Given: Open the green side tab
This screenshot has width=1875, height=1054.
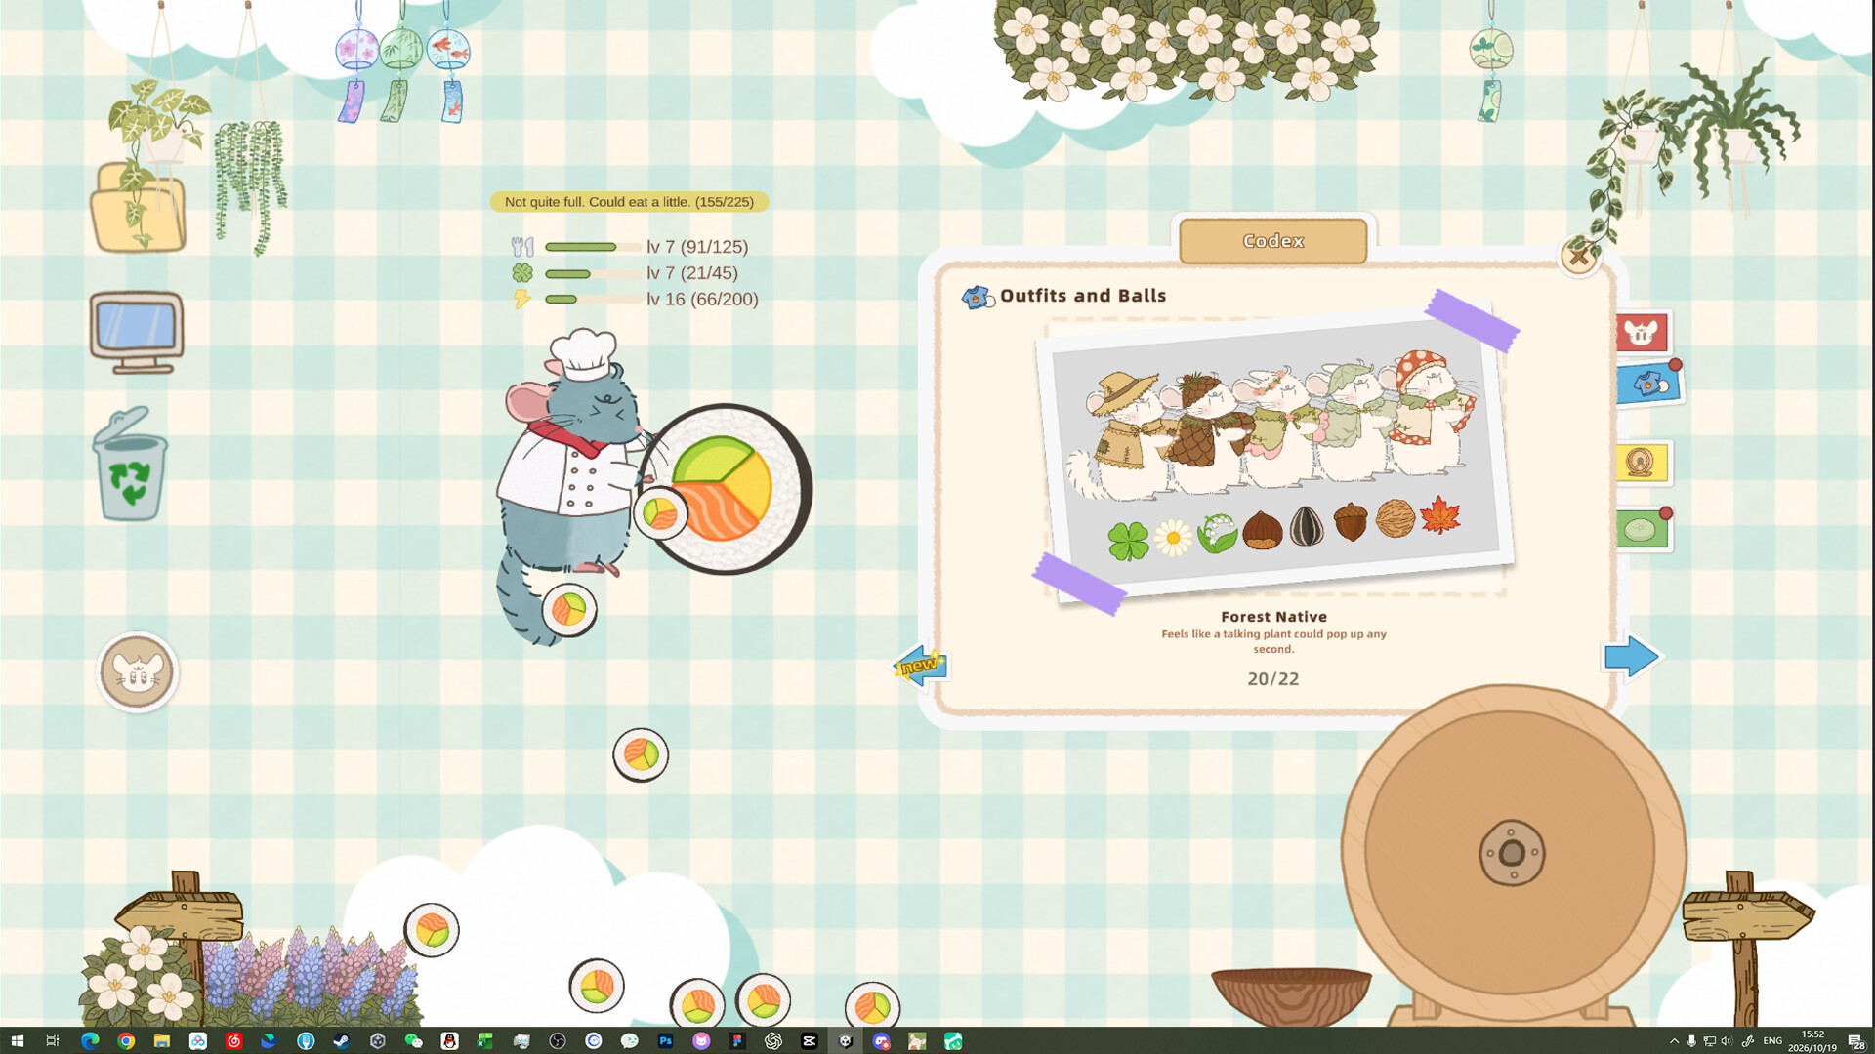Looking at the screenshot, I should pos(1643,530).
